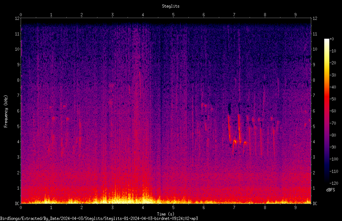The image size is (342, 221).
Task: Click the 8 kHz label on left axis
Action: tap(18, 80)
